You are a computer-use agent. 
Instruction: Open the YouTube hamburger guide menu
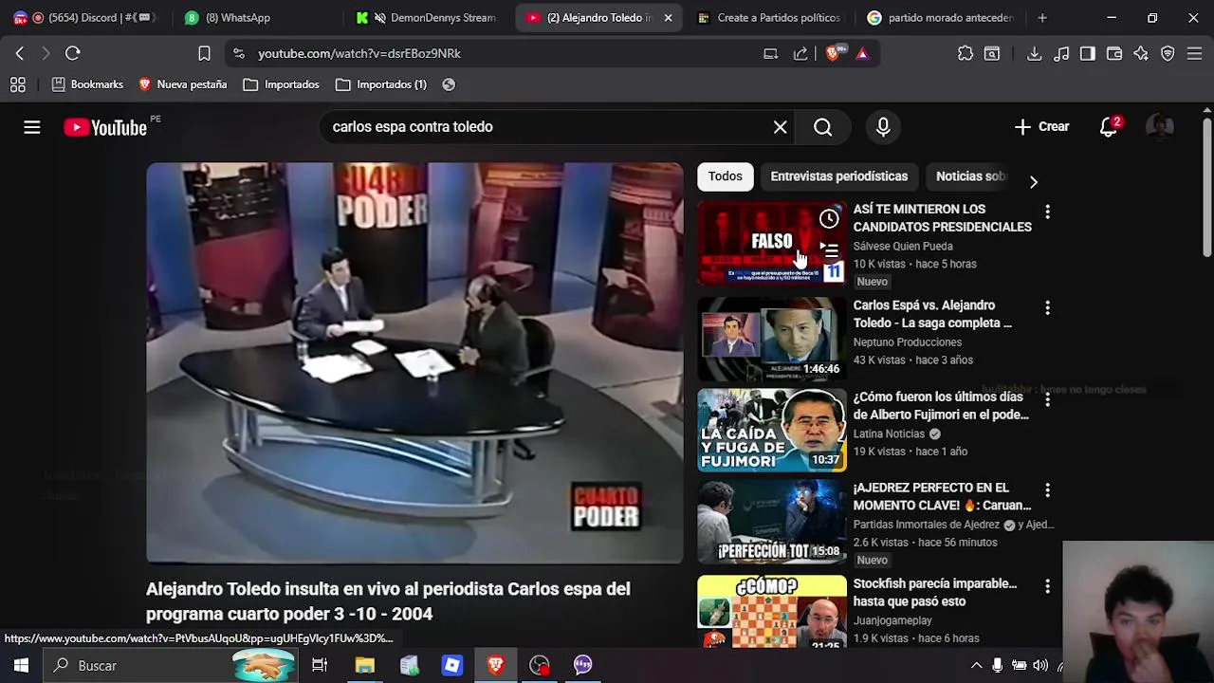[32, 127]
